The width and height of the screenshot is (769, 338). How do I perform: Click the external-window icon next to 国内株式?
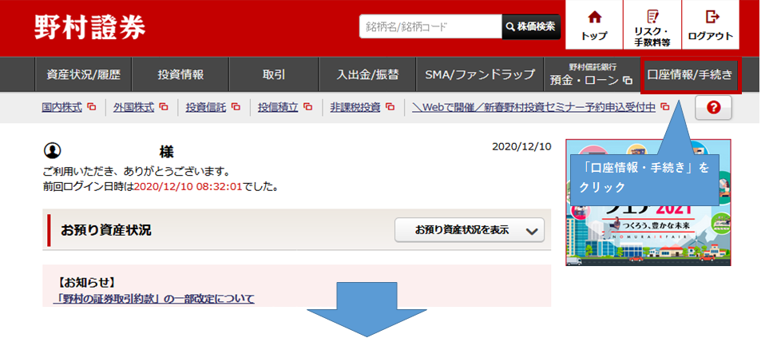[x=92, y=106]
